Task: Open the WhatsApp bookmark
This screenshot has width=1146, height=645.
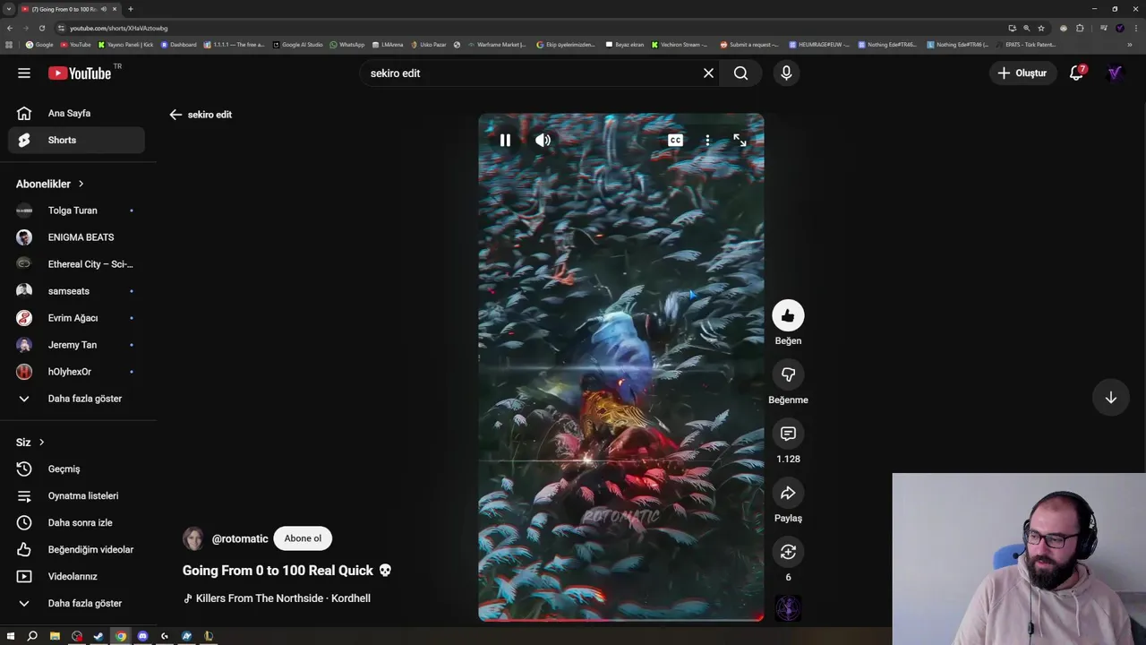Action: pyautogui.click(x=347, y=44)
